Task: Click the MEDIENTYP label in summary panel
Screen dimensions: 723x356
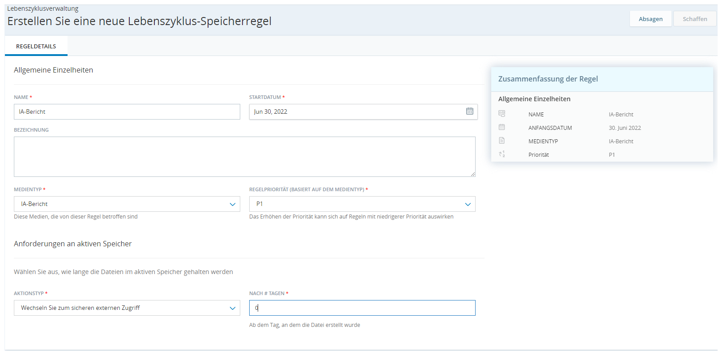Action: click(x=543, y=142)
